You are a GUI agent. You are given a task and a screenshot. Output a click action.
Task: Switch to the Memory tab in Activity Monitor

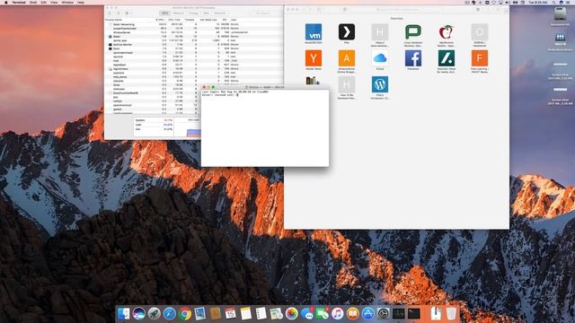(x=178, y=13)
